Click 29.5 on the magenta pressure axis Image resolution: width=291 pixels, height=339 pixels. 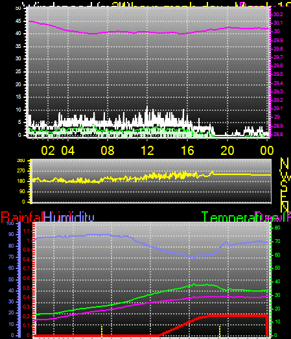tap(278, 74)
